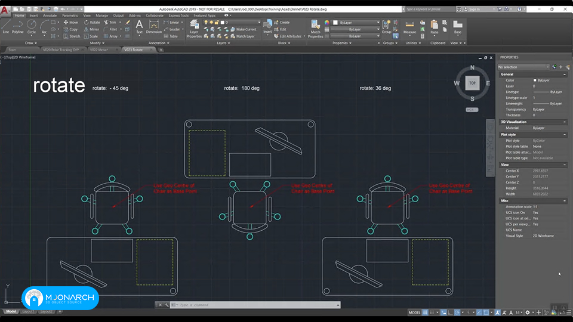The width and height of the screenshot is (573, 322).
Task: Click Match Properties tool
Action: [x=315, y=29]
